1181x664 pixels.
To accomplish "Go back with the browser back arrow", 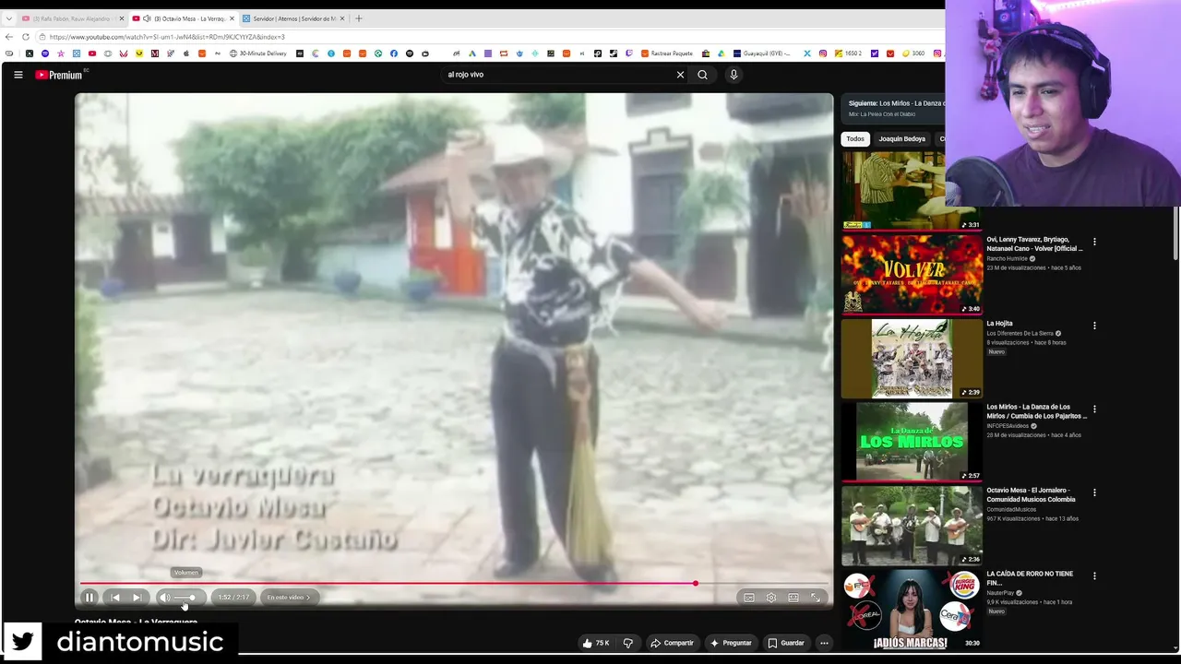I will pyautogui.click(x=9, y=37).
